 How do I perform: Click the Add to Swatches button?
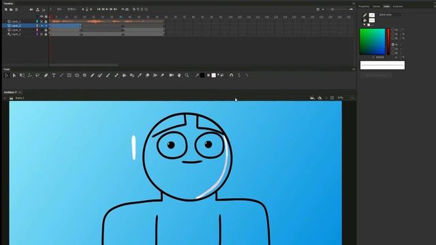click(375, 76)
